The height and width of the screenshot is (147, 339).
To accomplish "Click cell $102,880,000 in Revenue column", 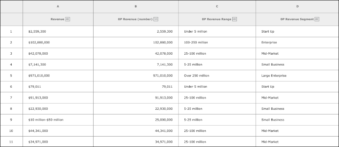I will [58, 42].
